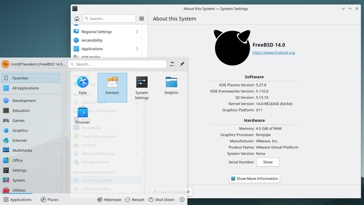This screenshot has width=364, height=205.
Task: Click the home icon in System Settings
Action: point(77,18)
